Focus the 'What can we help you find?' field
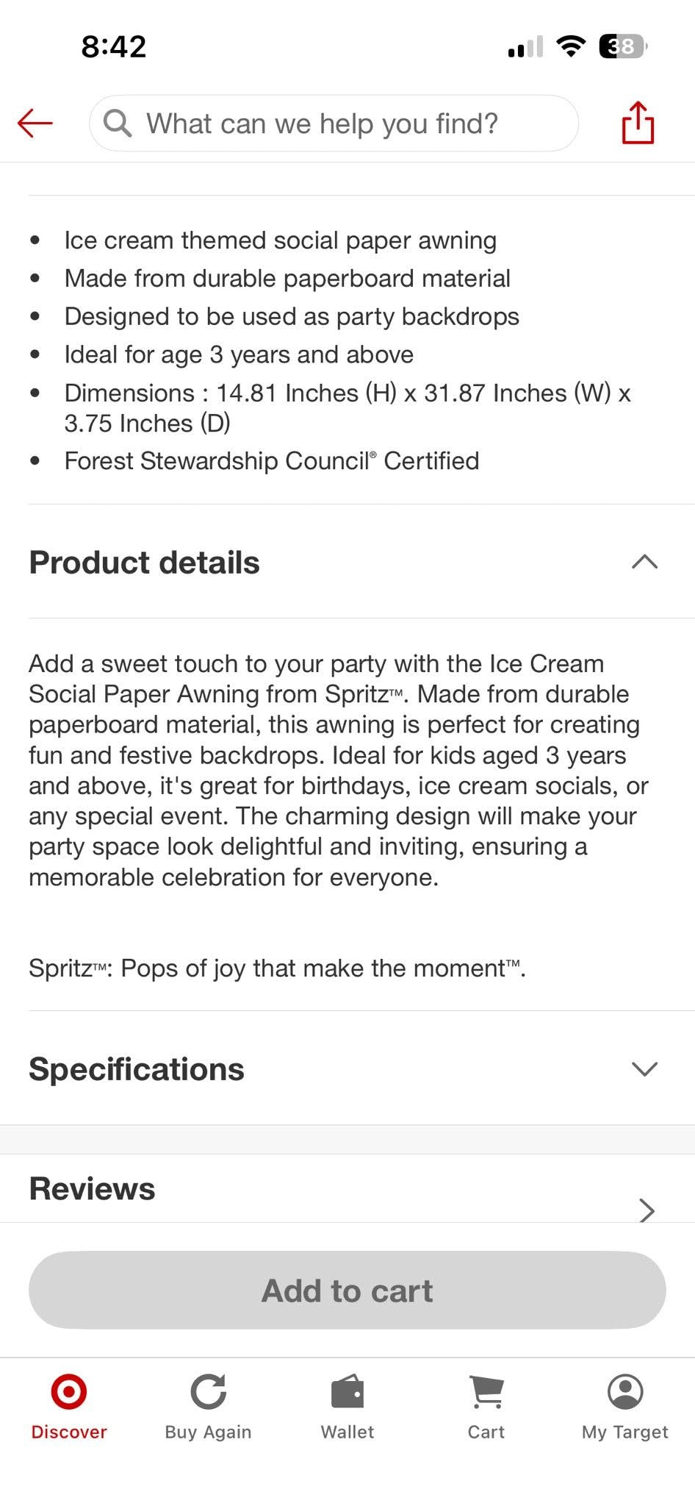 [334, 123]
